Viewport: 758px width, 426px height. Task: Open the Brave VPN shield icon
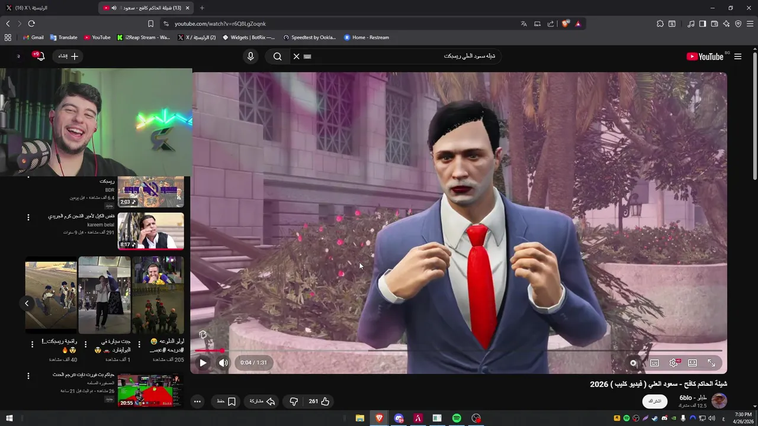(x=738, y=24)
